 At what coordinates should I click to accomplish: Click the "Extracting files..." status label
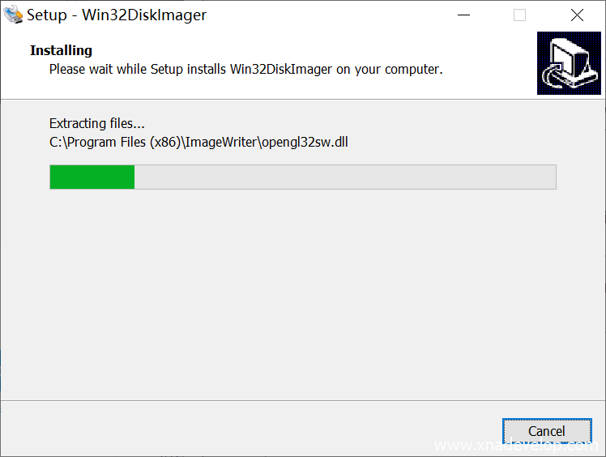click(97, 124)
